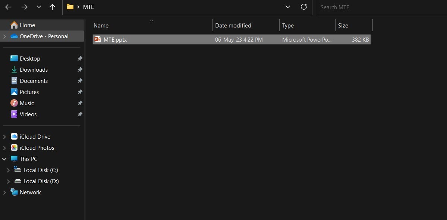Sort files by the Name column header
This screenshot has height=220, width=447.
click(x=101, y=25)
